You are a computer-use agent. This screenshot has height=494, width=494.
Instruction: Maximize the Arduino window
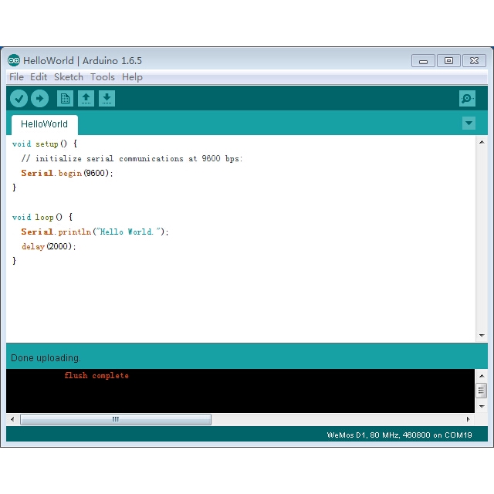tap(448, 61)
